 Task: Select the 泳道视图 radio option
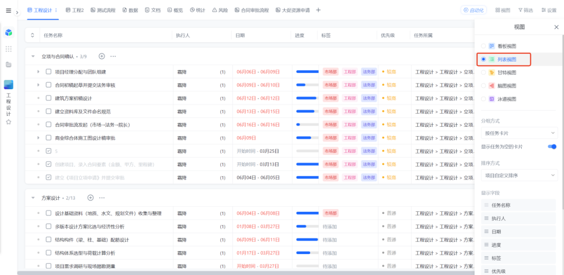click(484, 99)
